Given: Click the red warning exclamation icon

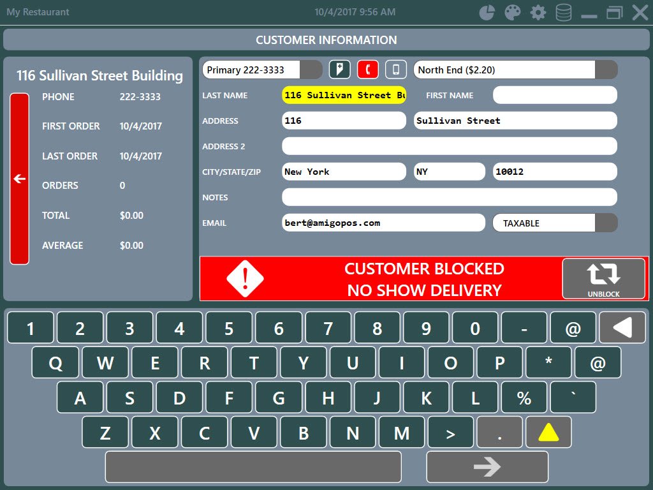Looking at the screenshot, I should coord(245,279).
